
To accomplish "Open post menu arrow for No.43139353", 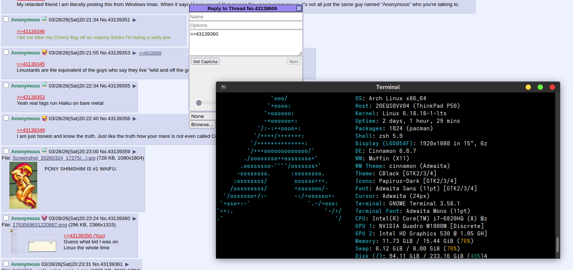I will point(135,53).
